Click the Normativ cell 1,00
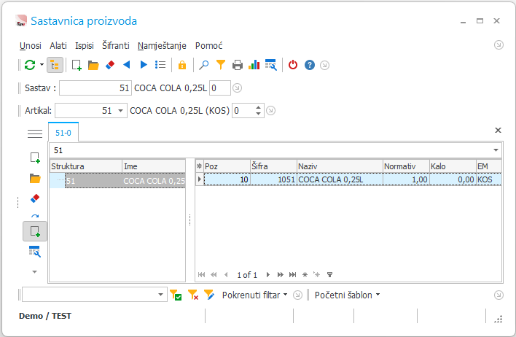Screen dimensions: 516x337 [406, 179]
